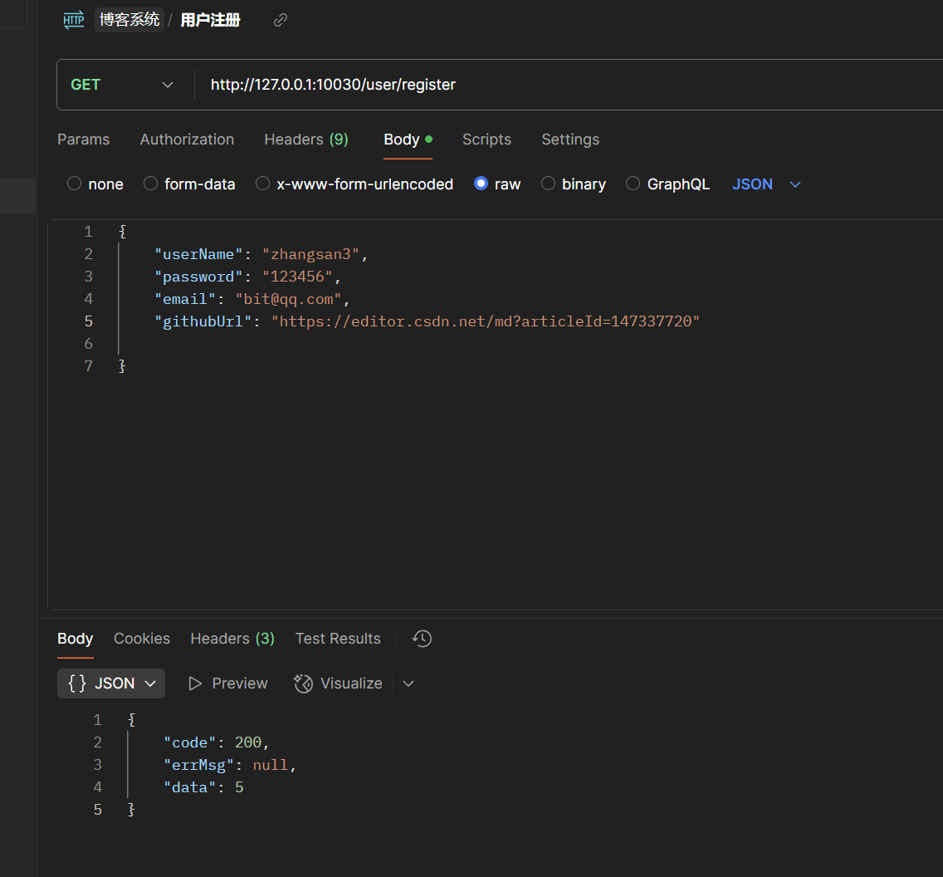Image resolution: width=943 pixels, height=877 pixels.
Task: Click "code": 200 in response
Action: click(216, 742)
